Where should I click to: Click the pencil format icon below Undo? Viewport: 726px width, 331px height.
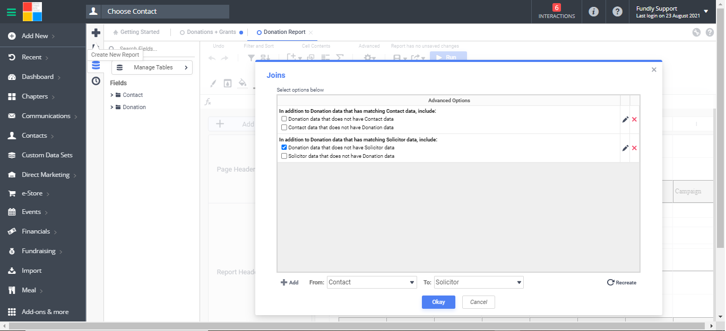pos(213,83)
